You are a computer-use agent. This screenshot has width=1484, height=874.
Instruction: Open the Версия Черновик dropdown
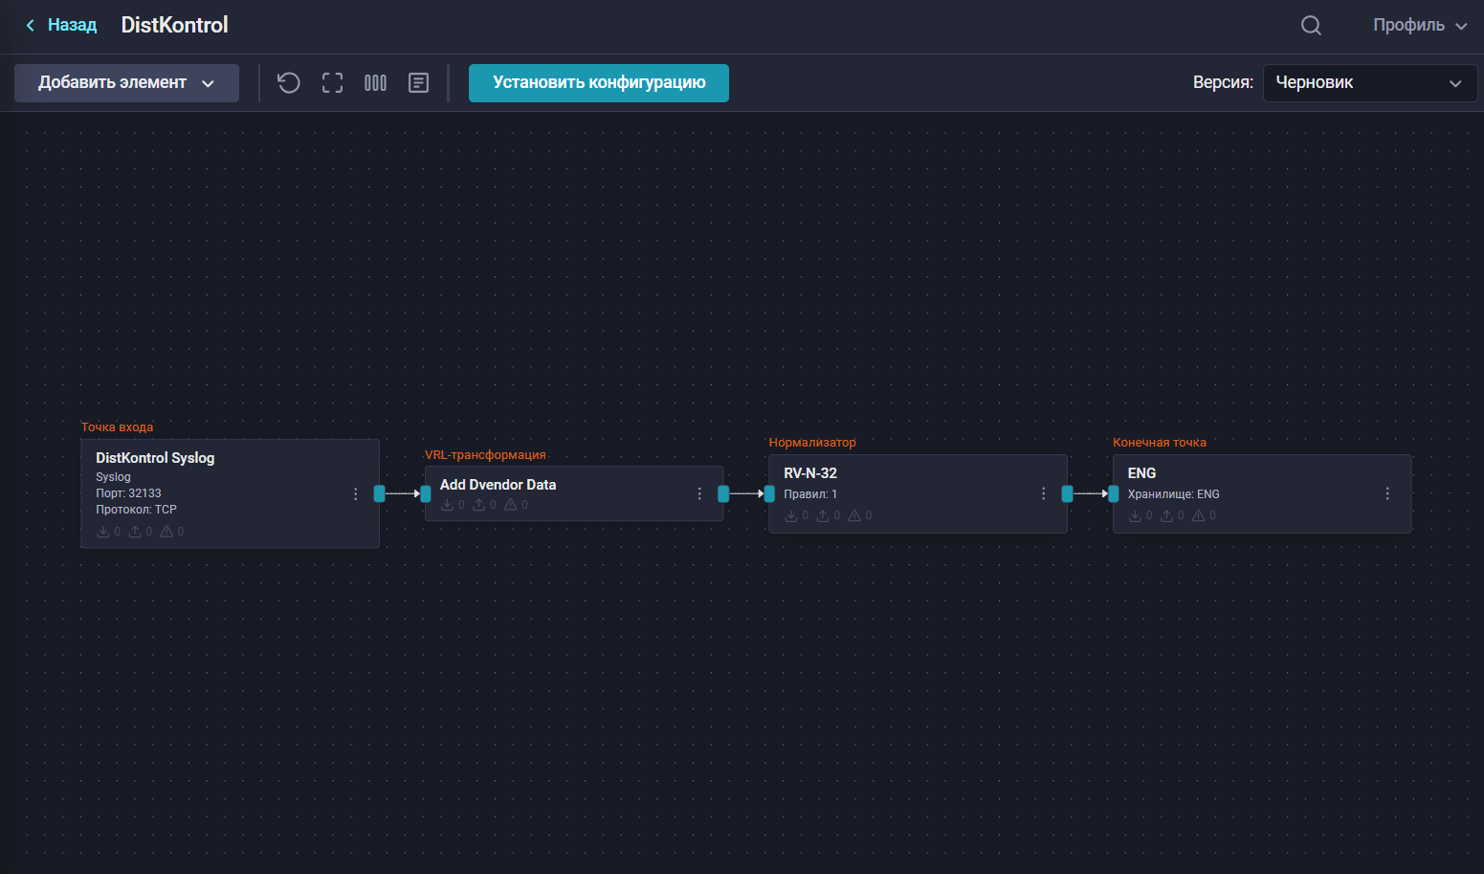(1370, 83)
